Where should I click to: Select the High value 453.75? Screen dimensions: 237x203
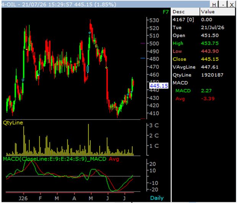[210, 43]
